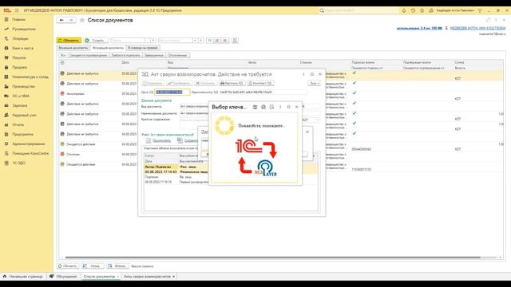Open Номенклатура и склад section
This screenshot has height=287, width=511.
coord(30,77)
